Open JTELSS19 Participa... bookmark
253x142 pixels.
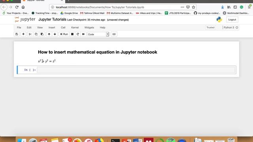(178, 13)
